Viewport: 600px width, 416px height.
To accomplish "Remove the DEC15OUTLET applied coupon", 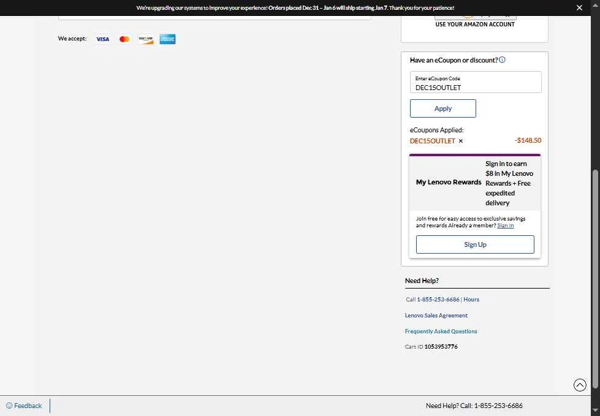I will (461, 141).
